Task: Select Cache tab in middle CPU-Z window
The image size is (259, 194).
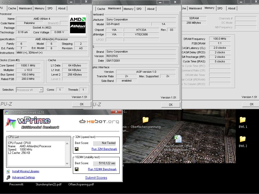Action: pos(101,9)
